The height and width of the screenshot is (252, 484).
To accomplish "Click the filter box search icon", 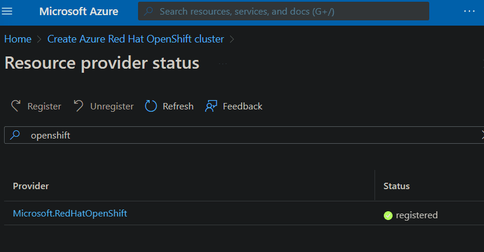I will tap(15, 135).
